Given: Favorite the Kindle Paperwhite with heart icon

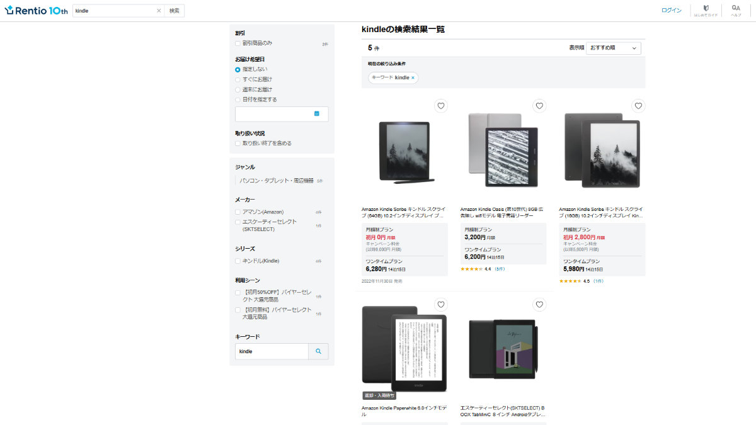Looking at the screenshot, I should pyautogui.click(x=441, y=305).
